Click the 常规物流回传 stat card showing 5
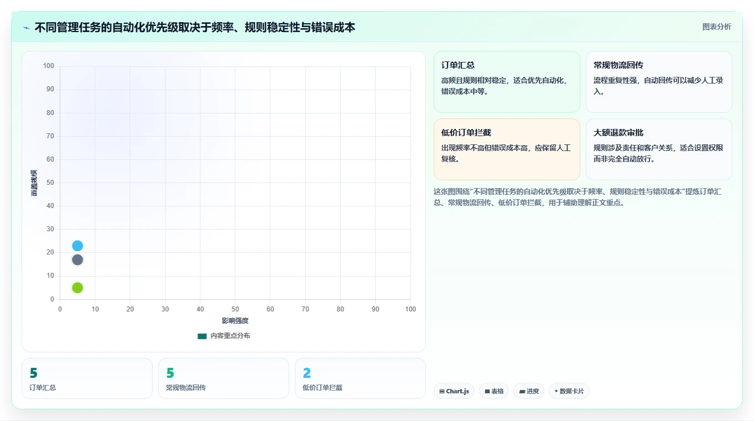 click(x=223, y=378)
